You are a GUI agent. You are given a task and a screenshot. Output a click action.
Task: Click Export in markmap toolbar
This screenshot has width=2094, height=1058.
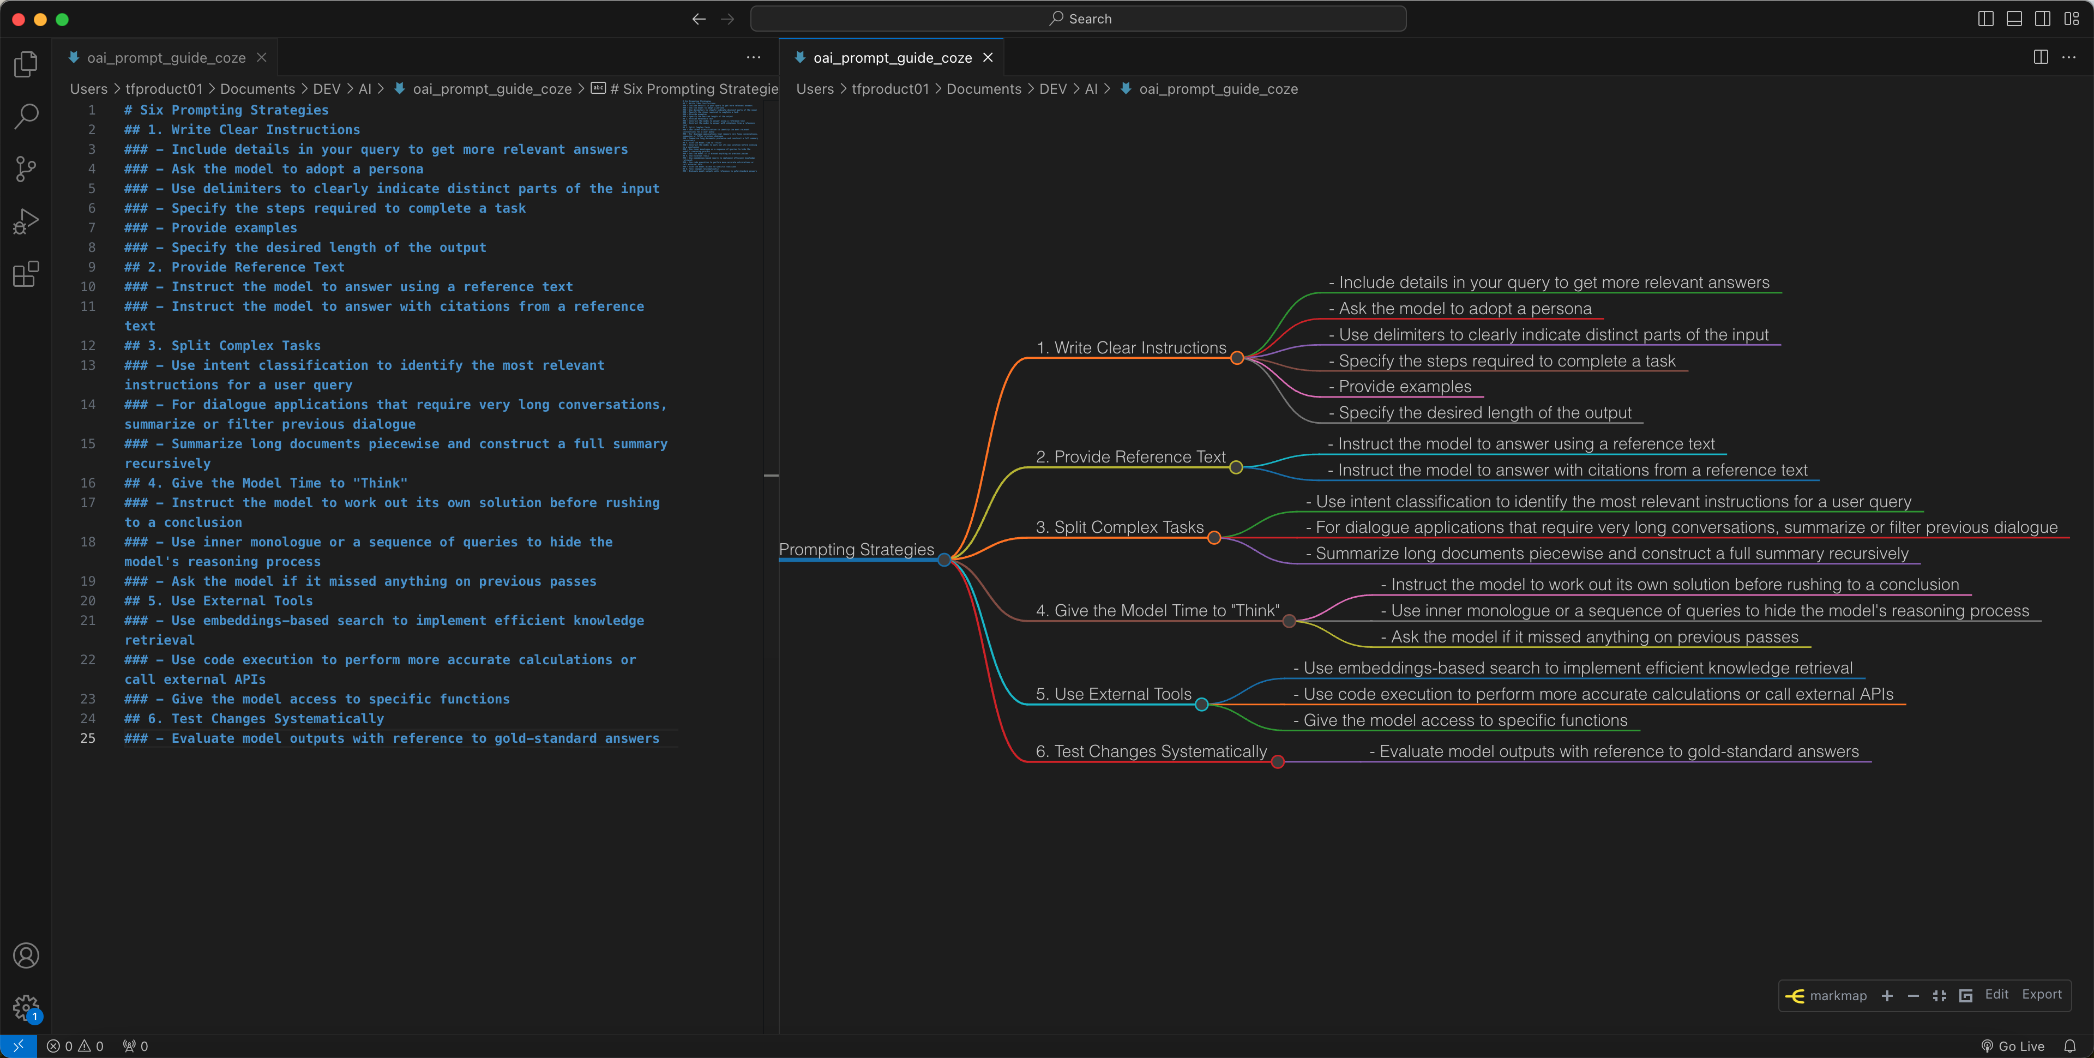click(2041, 995)
